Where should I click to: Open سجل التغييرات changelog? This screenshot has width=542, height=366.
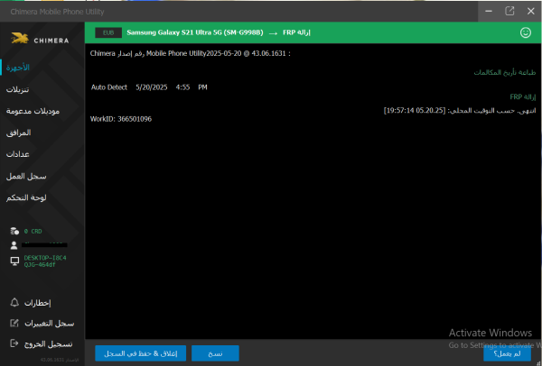49,324
